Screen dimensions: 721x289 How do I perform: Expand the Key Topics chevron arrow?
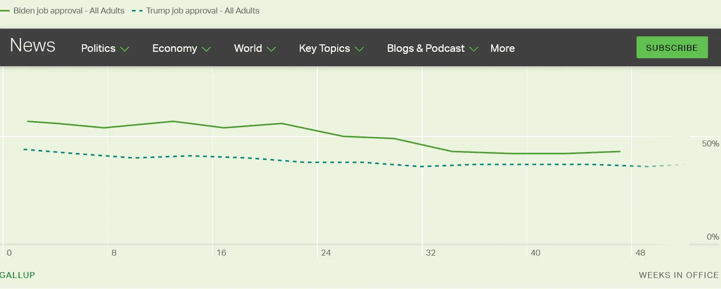pyautogui.click(x=359, y=49)
